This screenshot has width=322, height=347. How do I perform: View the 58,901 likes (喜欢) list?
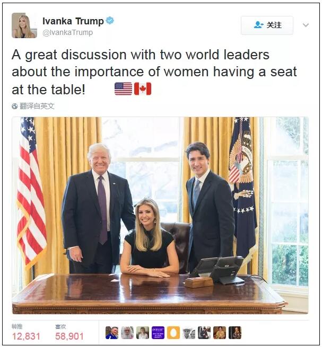tap(69, 333)
